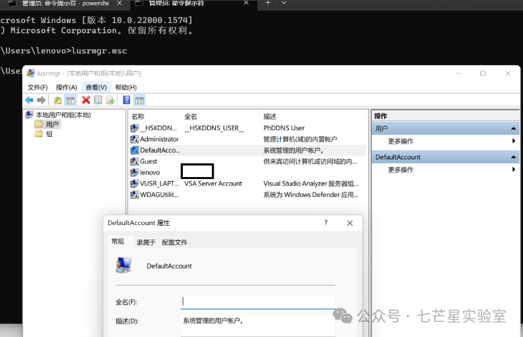
Task: Click the lusrmgr title bar app icon
Action: 31,73
